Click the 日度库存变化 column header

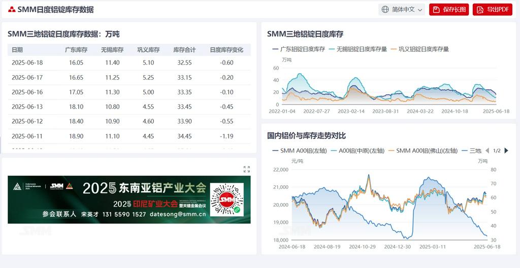[226, 50]
